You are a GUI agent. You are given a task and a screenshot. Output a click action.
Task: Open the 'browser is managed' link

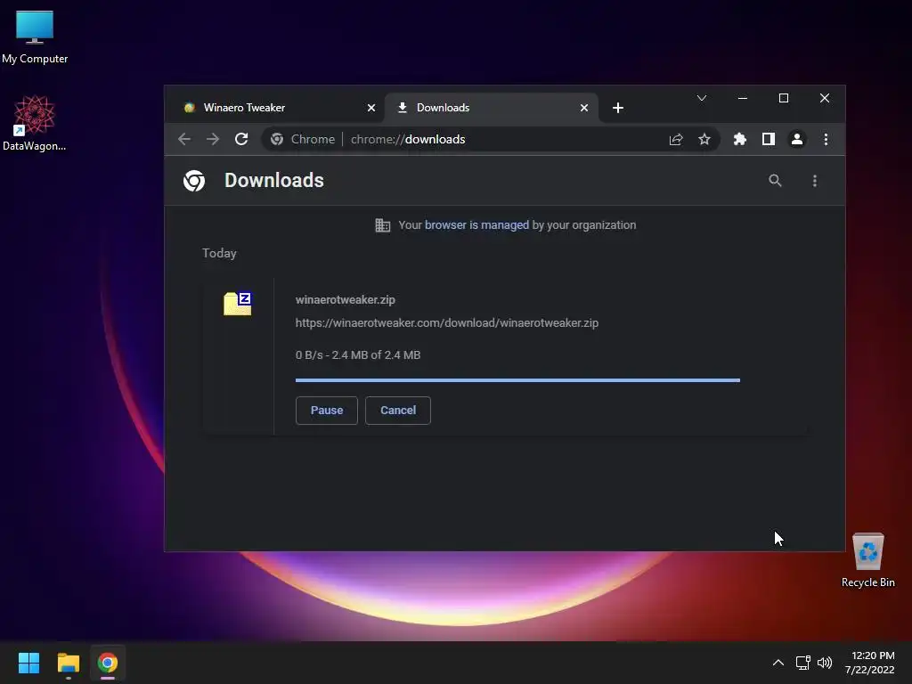click(x=477, y=225)
